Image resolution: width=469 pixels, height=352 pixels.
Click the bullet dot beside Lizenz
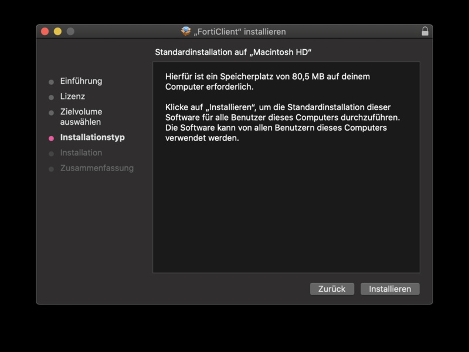[x=52, y=97]
